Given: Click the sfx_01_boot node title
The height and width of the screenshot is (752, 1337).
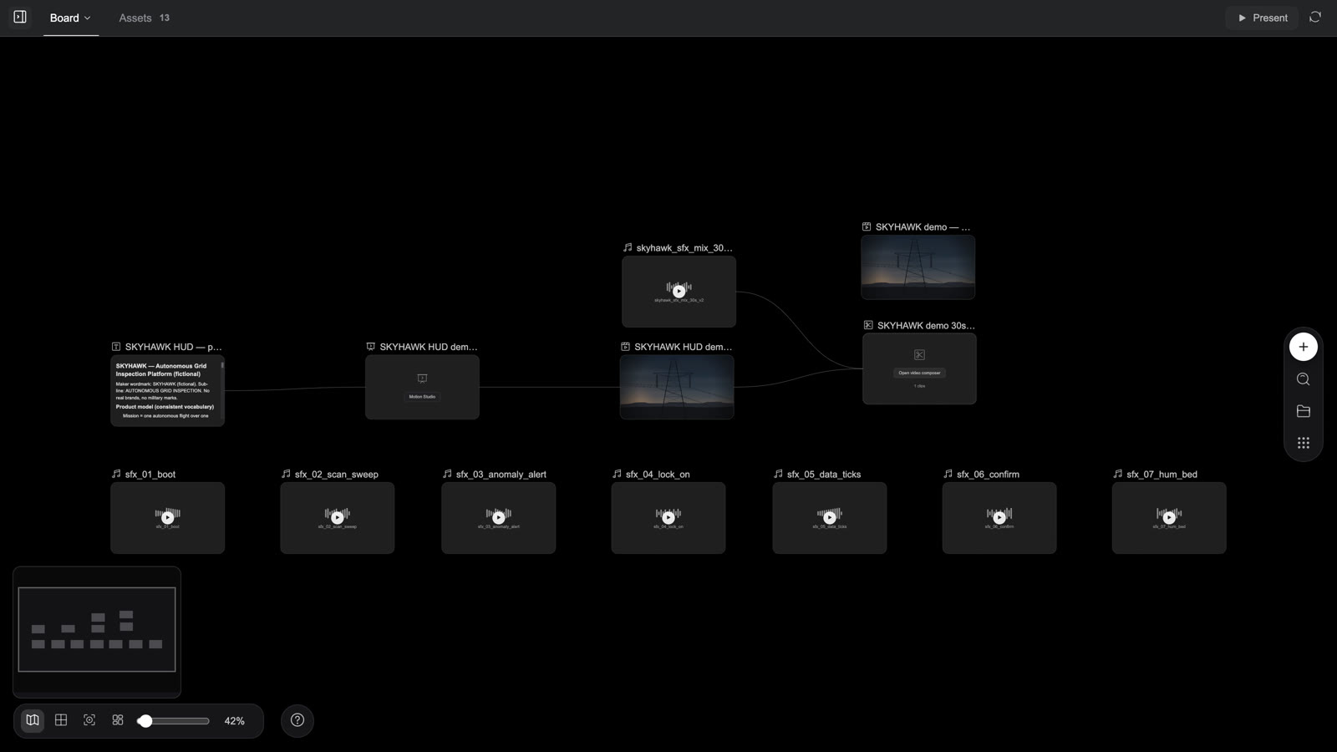Looking at the screenshot, I should (150, 474).
